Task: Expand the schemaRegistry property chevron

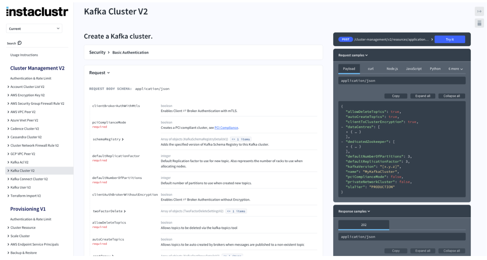Action: pos(123,139)
